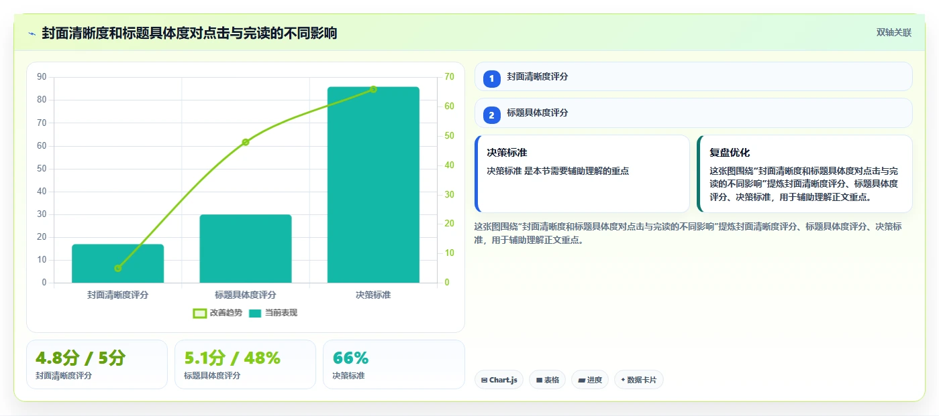
Task: Click the 5.1分 / 48% stat card
Action: (245, 364)
